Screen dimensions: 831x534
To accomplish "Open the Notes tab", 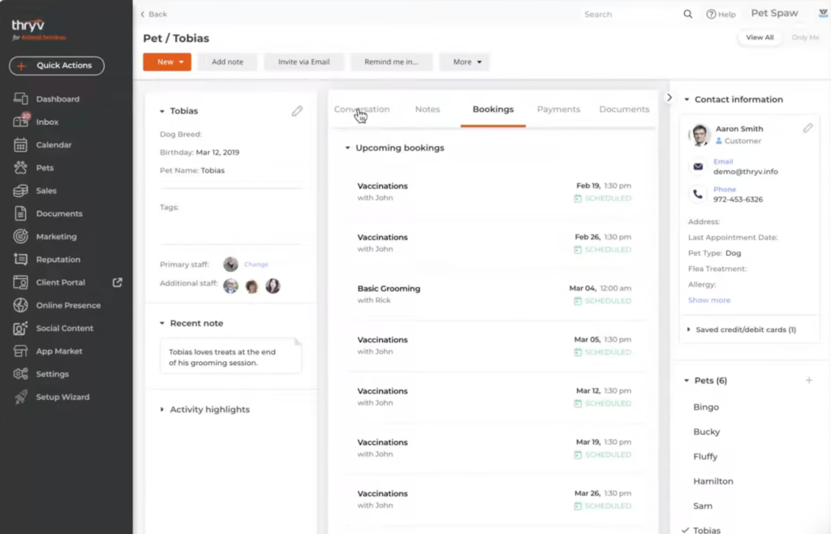I will (x=428, y=108).
